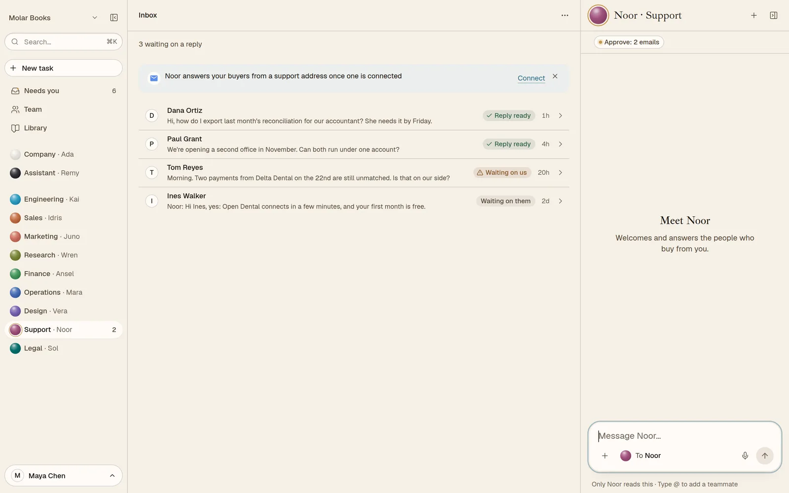Viewport: 789px width, 493px height.
Task: Open Paul Grant conversation chevron
Action: (x=560, y=144)
